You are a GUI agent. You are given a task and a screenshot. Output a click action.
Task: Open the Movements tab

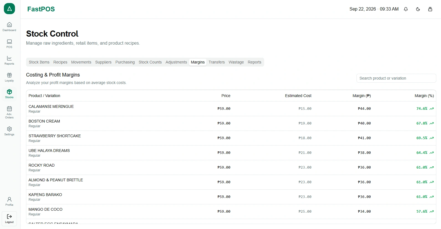(81, 62)
